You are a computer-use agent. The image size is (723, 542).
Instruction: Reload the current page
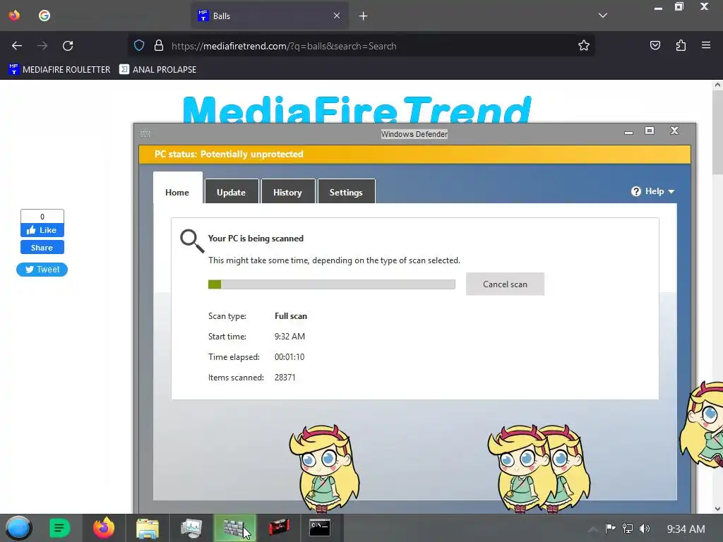[68, 46]
